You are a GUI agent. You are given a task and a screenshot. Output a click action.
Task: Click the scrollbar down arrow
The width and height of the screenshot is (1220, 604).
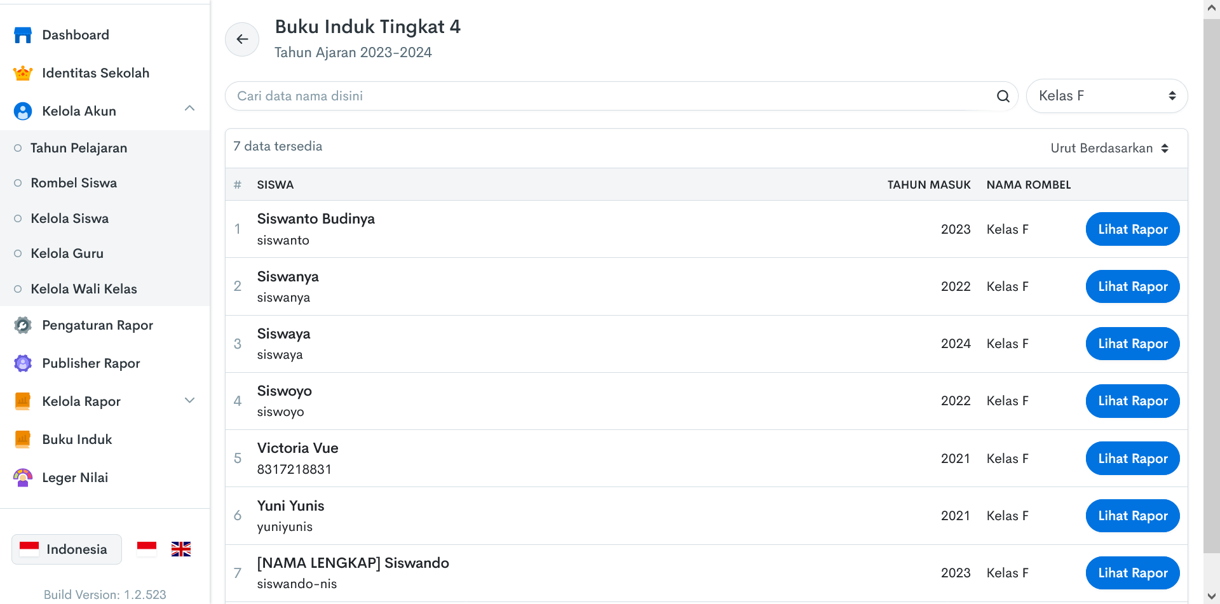[x=1211, y=596]
